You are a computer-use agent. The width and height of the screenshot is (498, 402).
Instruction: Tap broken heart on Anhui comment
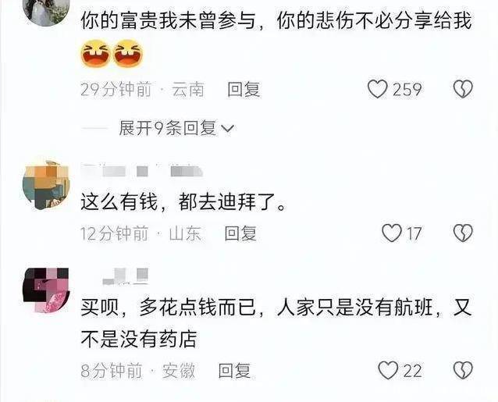[463, 371]
